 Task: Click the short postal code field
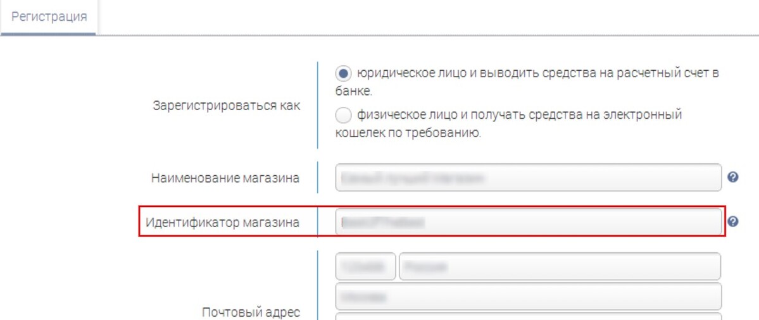click(365, 266)
